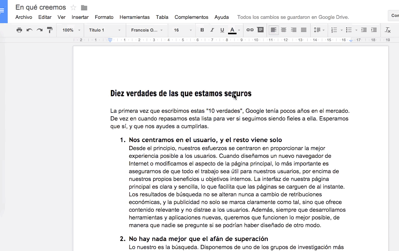Center align the text
399x251 pixels.
pyautogui.click(x=284, y=30)
